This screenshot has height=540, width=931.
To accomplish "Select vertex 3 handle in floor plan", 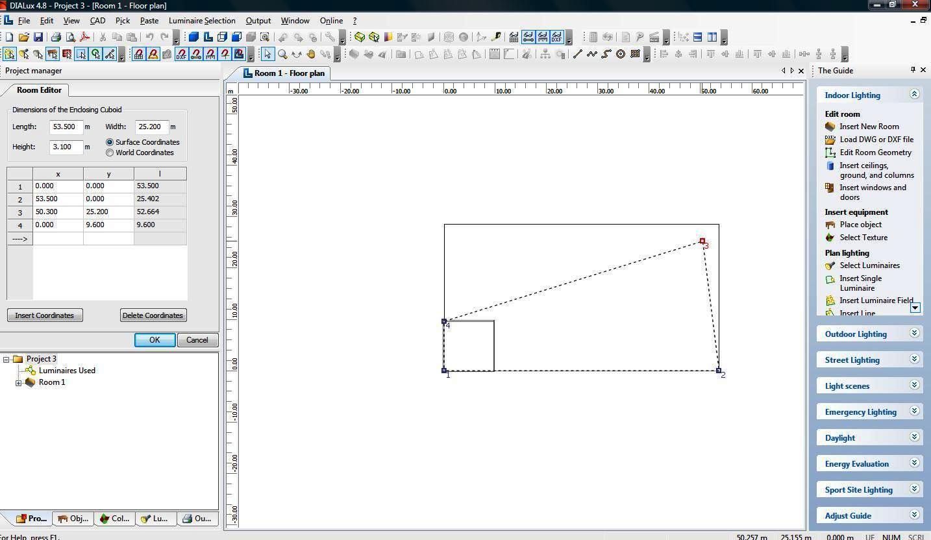I will point(702,241).
